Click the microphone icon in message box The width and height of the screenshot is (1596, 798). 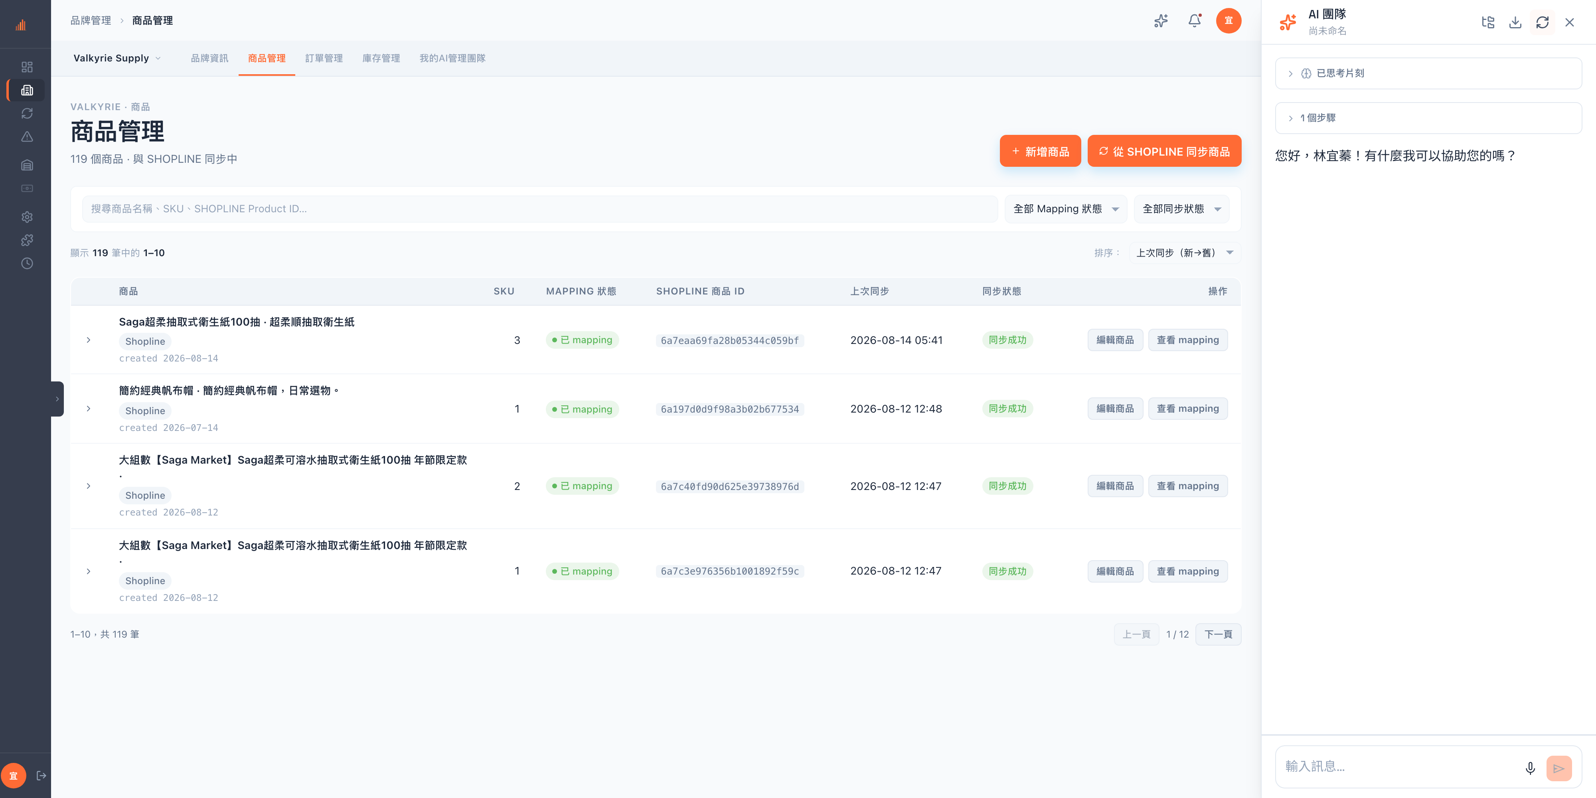[x=1530, y=768]
